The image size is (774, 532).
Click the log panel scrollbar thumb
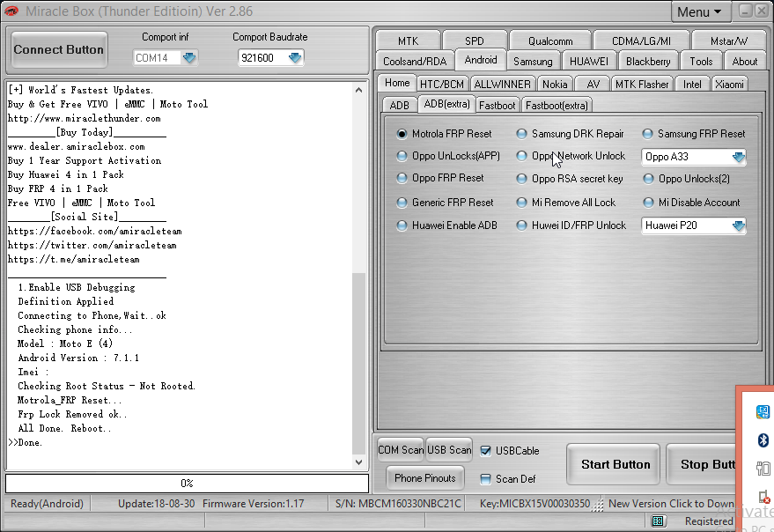click(x=359, y=363)
